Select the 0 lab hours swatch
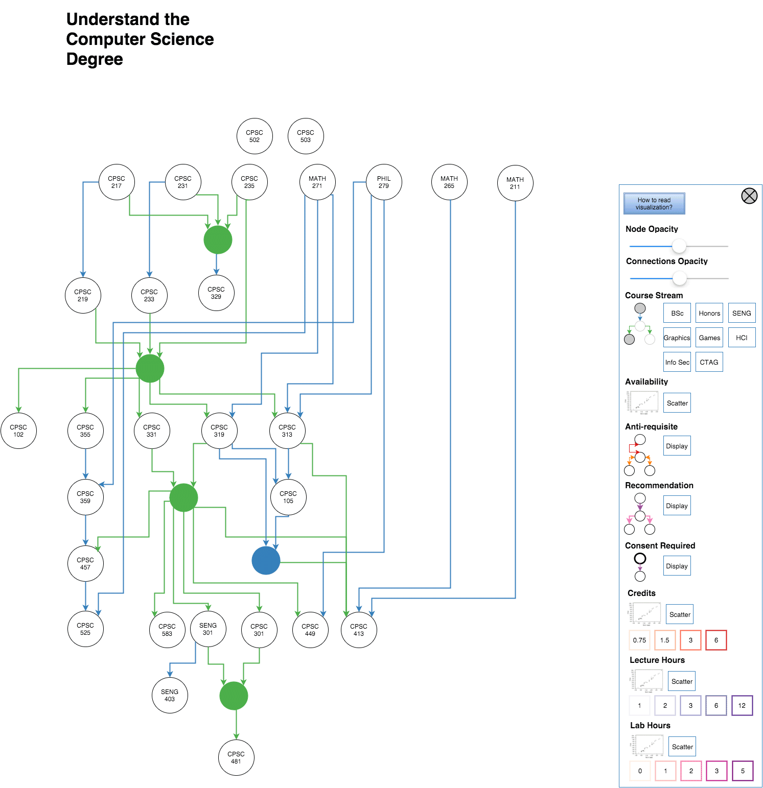The image size is (763, 788). (x=640, y=771)
